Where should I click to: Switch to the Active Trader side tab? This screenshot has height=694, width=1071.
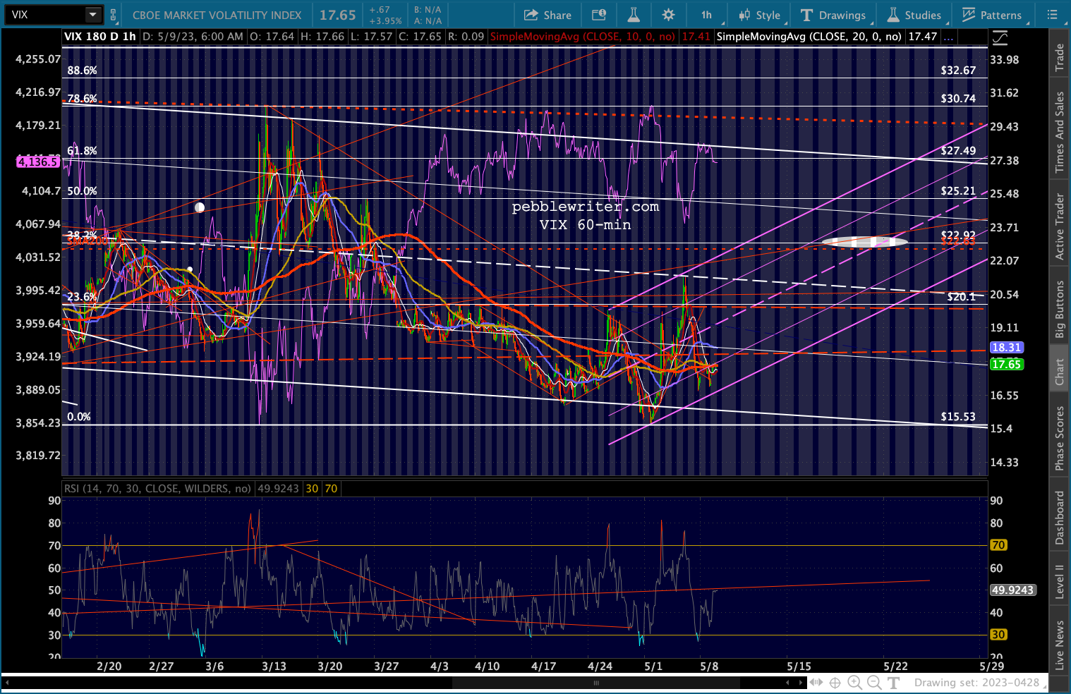tap(1059, 226)
